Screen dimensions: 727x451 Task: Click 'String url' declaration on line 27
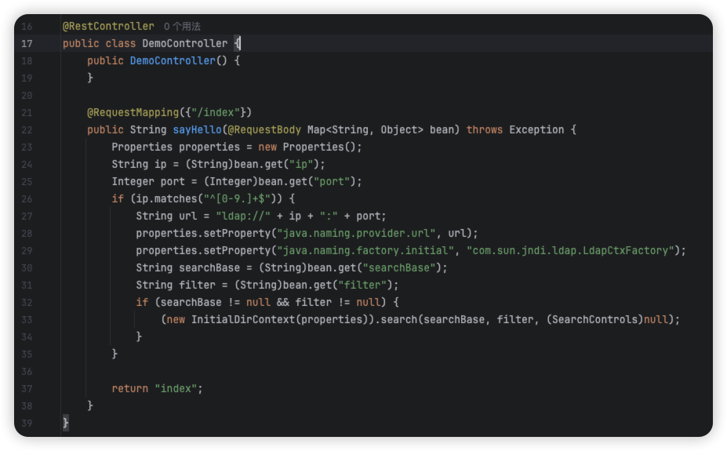click(x=166, y=216)
